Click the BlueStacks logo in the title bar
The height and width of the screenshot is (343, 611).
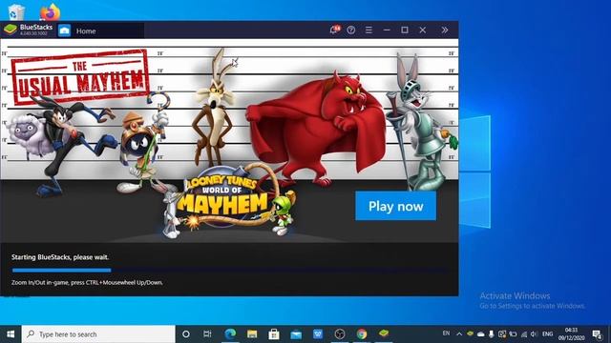pyautogui.click(x=11, y=30)
